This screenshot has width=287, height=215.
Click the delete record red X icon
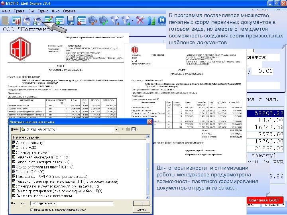click(81, 20)
